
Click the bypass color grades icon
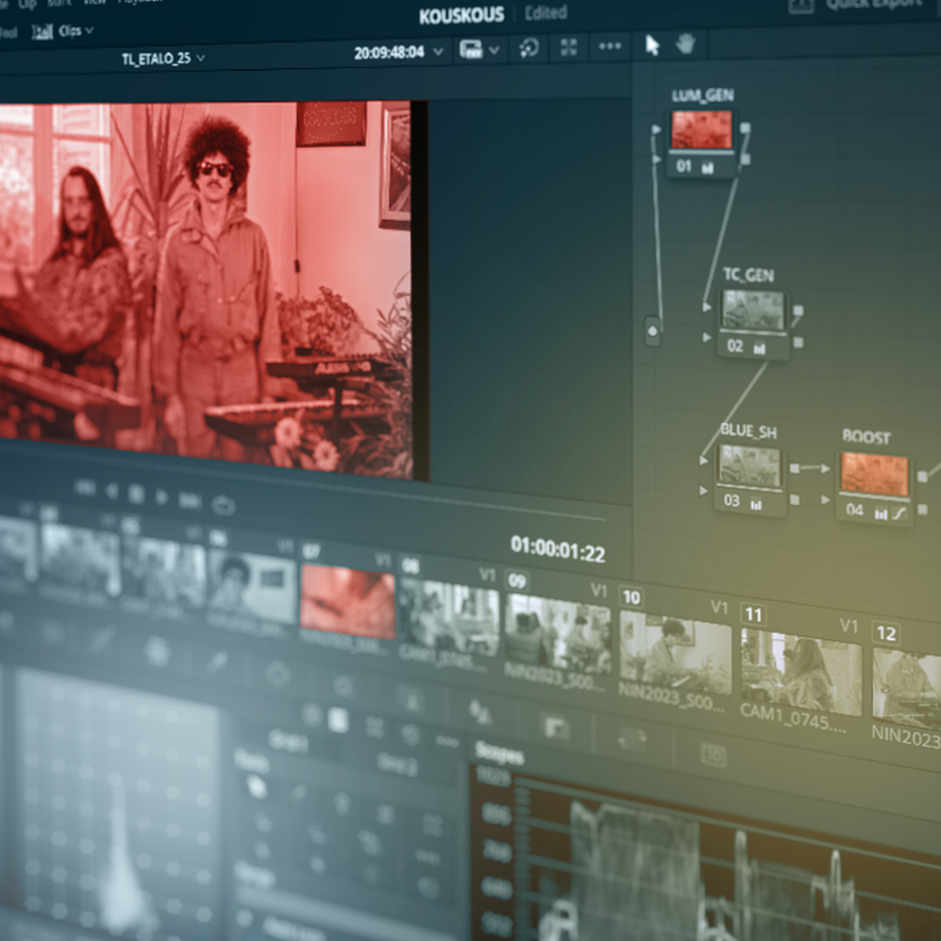[528, 48]
